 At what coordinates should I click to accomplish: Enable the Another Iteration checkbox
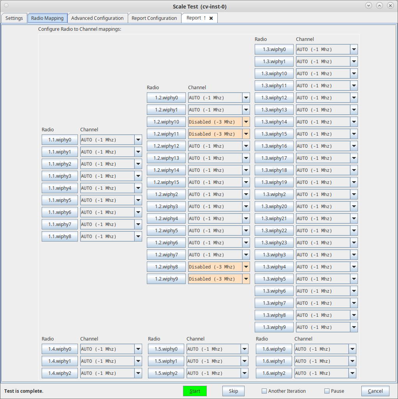pos(264,391)
